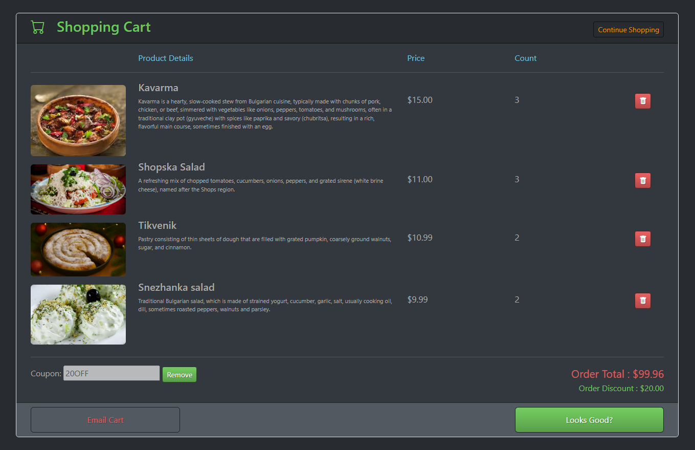Click the shopping cart icon in the header
Viewport: 695px width, 450px height.
(37, 27)
